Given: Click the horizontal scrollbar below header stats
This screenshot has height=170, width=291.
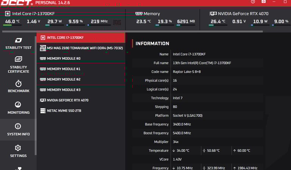Looking at the screenshot, I should [132, 31].
